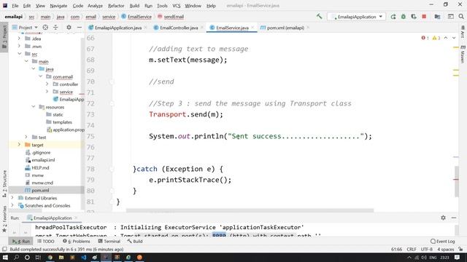Start debugging with the bug icon
Image resolution: width=467 pixels, height=262 pixels.
(404, 17)
